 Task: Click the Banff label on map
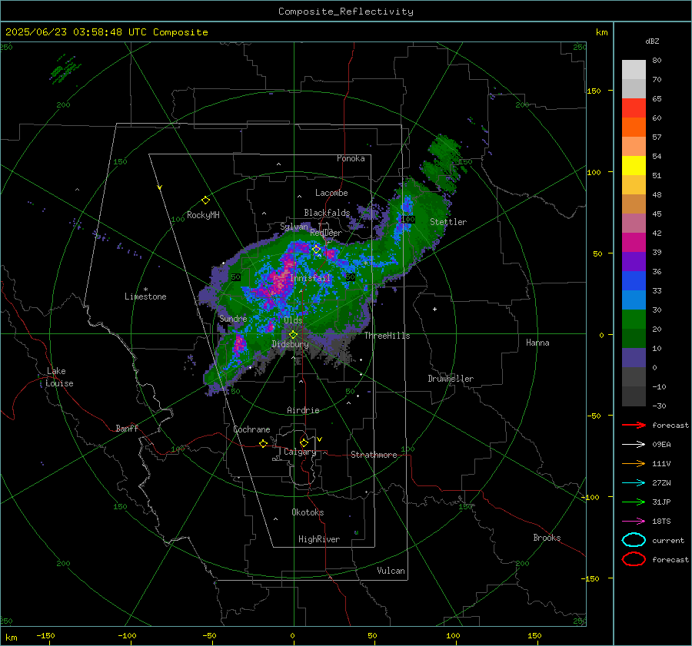pos(127,428)
